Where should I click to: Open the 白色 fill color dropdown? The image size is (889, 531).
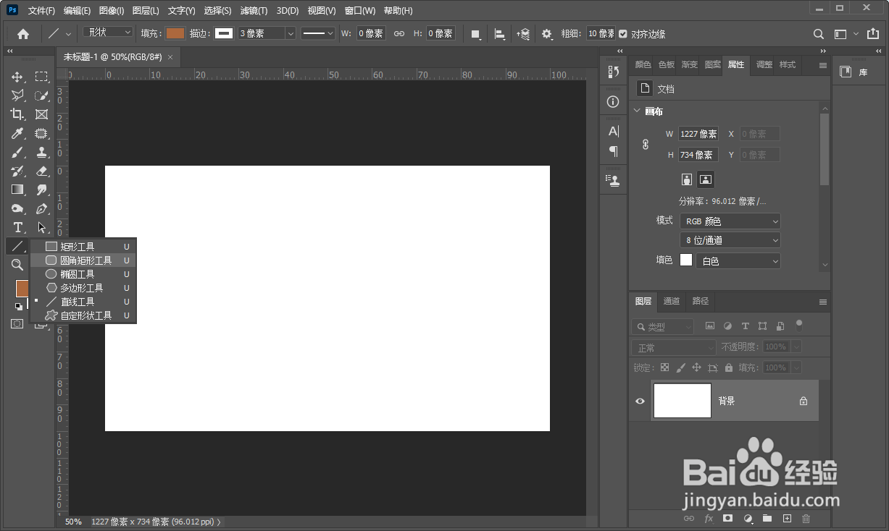pos(738,260)
